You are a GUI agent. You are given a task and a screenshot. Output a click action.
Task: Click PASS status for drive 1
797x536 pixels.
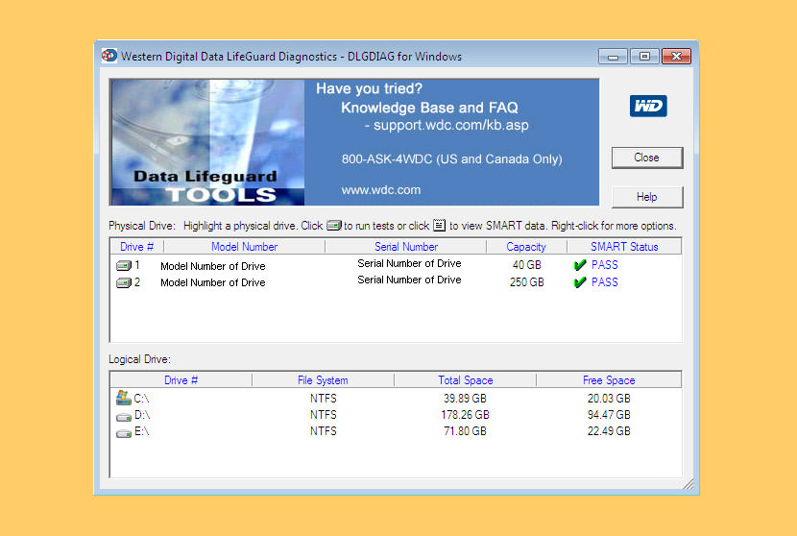[605, 265]
